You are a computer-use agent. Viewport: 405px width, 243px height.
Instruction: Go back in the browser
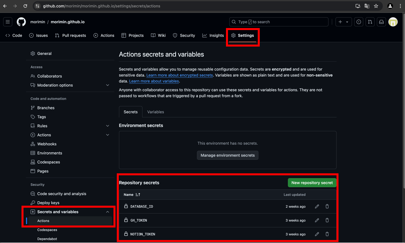click(x=5, y=6)
